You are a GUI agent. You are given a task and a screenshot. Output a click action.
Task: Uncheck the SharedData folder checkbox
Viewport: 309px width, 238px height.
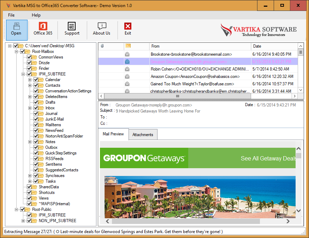tap(29, 187)
